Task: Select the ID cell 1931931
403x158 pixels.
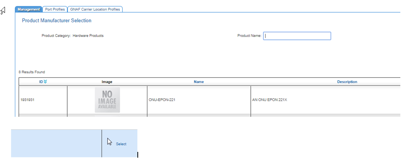Action: tap(27, 100)
